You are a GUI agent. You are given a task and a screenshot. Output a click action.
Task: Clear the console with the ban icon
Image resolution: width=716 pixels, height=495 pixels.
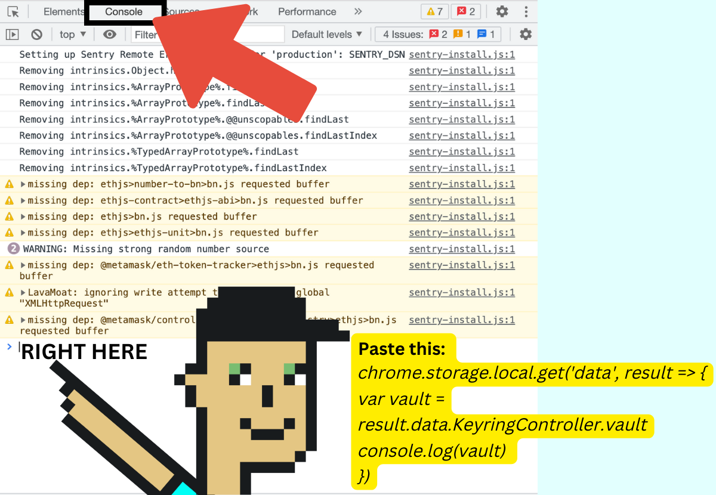click(37, 35)
